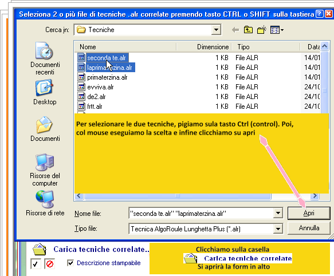Screen dimensions: 334x276
Task: Expand the Tipo file dropdown arrow
Action: click(x=278, y=229)
